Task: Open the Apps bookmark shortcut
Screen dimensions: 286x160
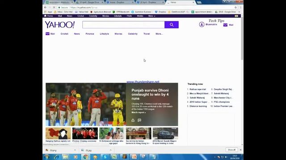Action: pyautogui.click(x=48, y=12)
